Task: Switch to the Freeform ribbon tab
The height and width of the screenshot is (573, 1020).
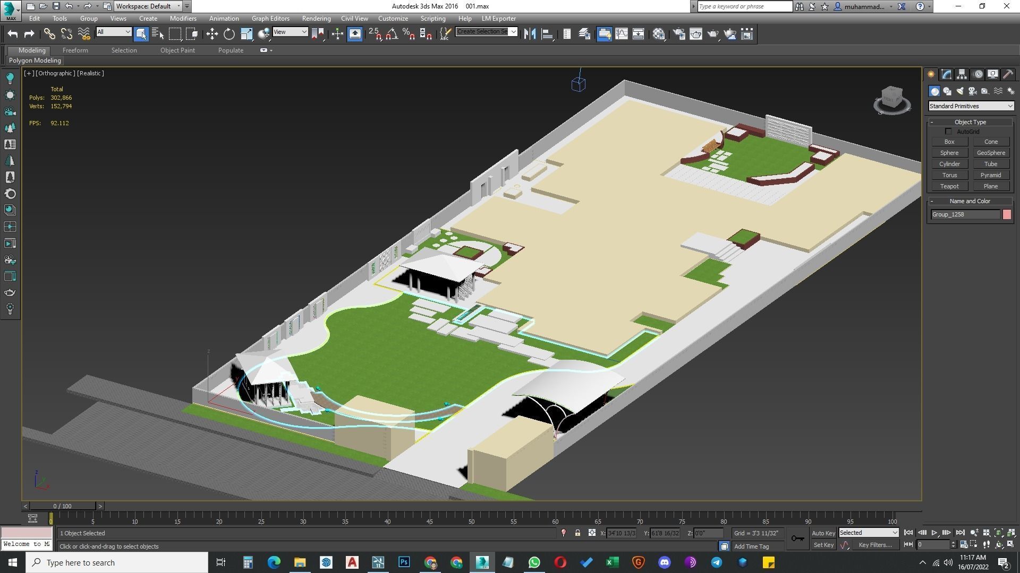Action: point(75,50)
